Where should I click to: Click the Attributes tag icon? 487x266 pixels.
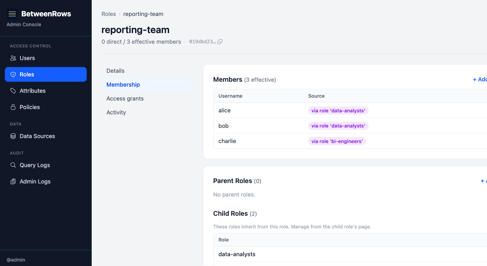pyautogui.click(x=13, y=91)
